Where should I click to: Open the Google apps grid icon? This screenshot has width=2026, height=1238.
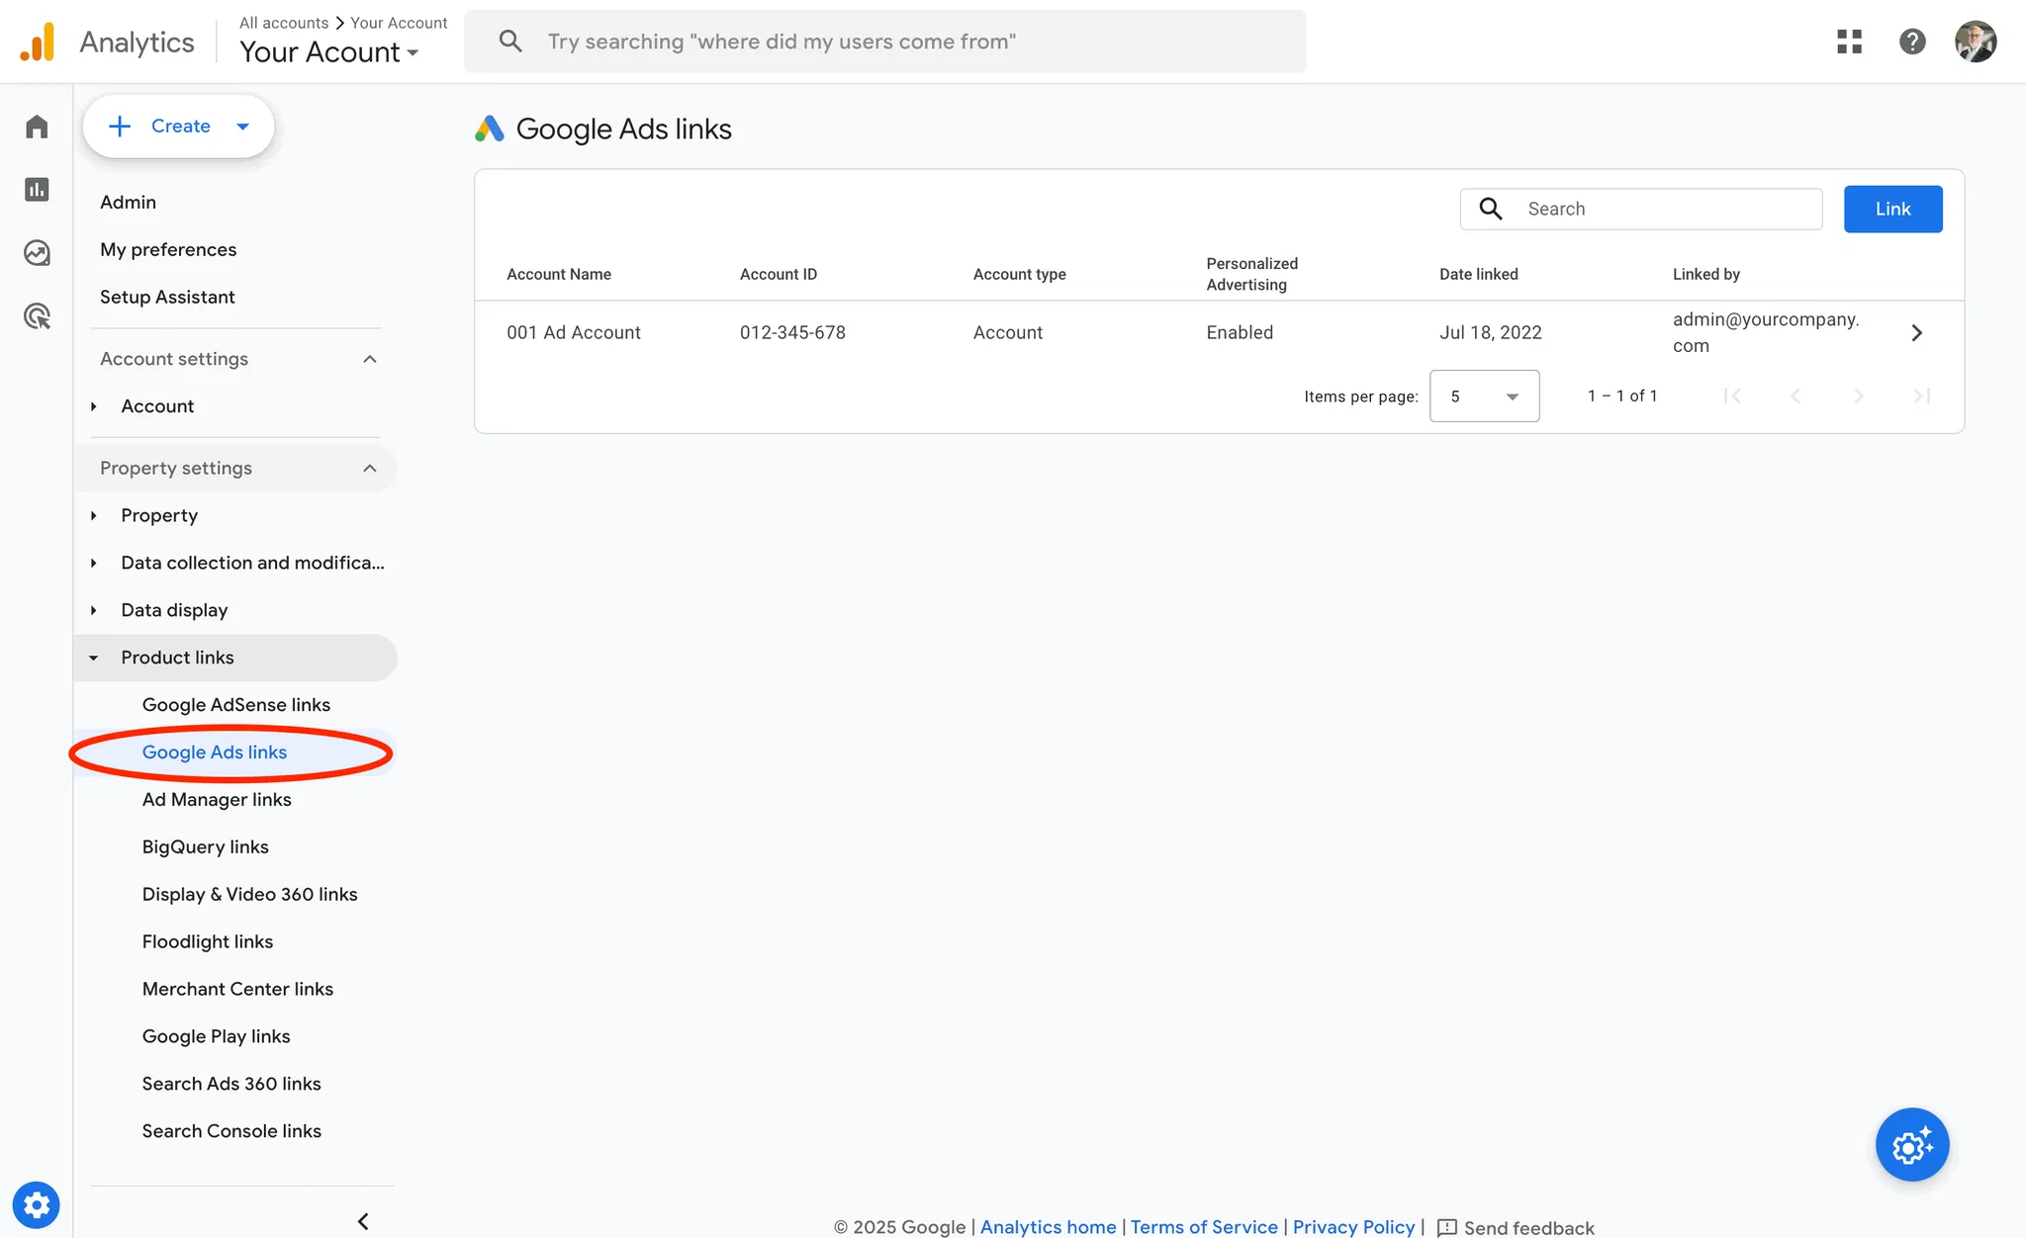(x=1849, y=42)
